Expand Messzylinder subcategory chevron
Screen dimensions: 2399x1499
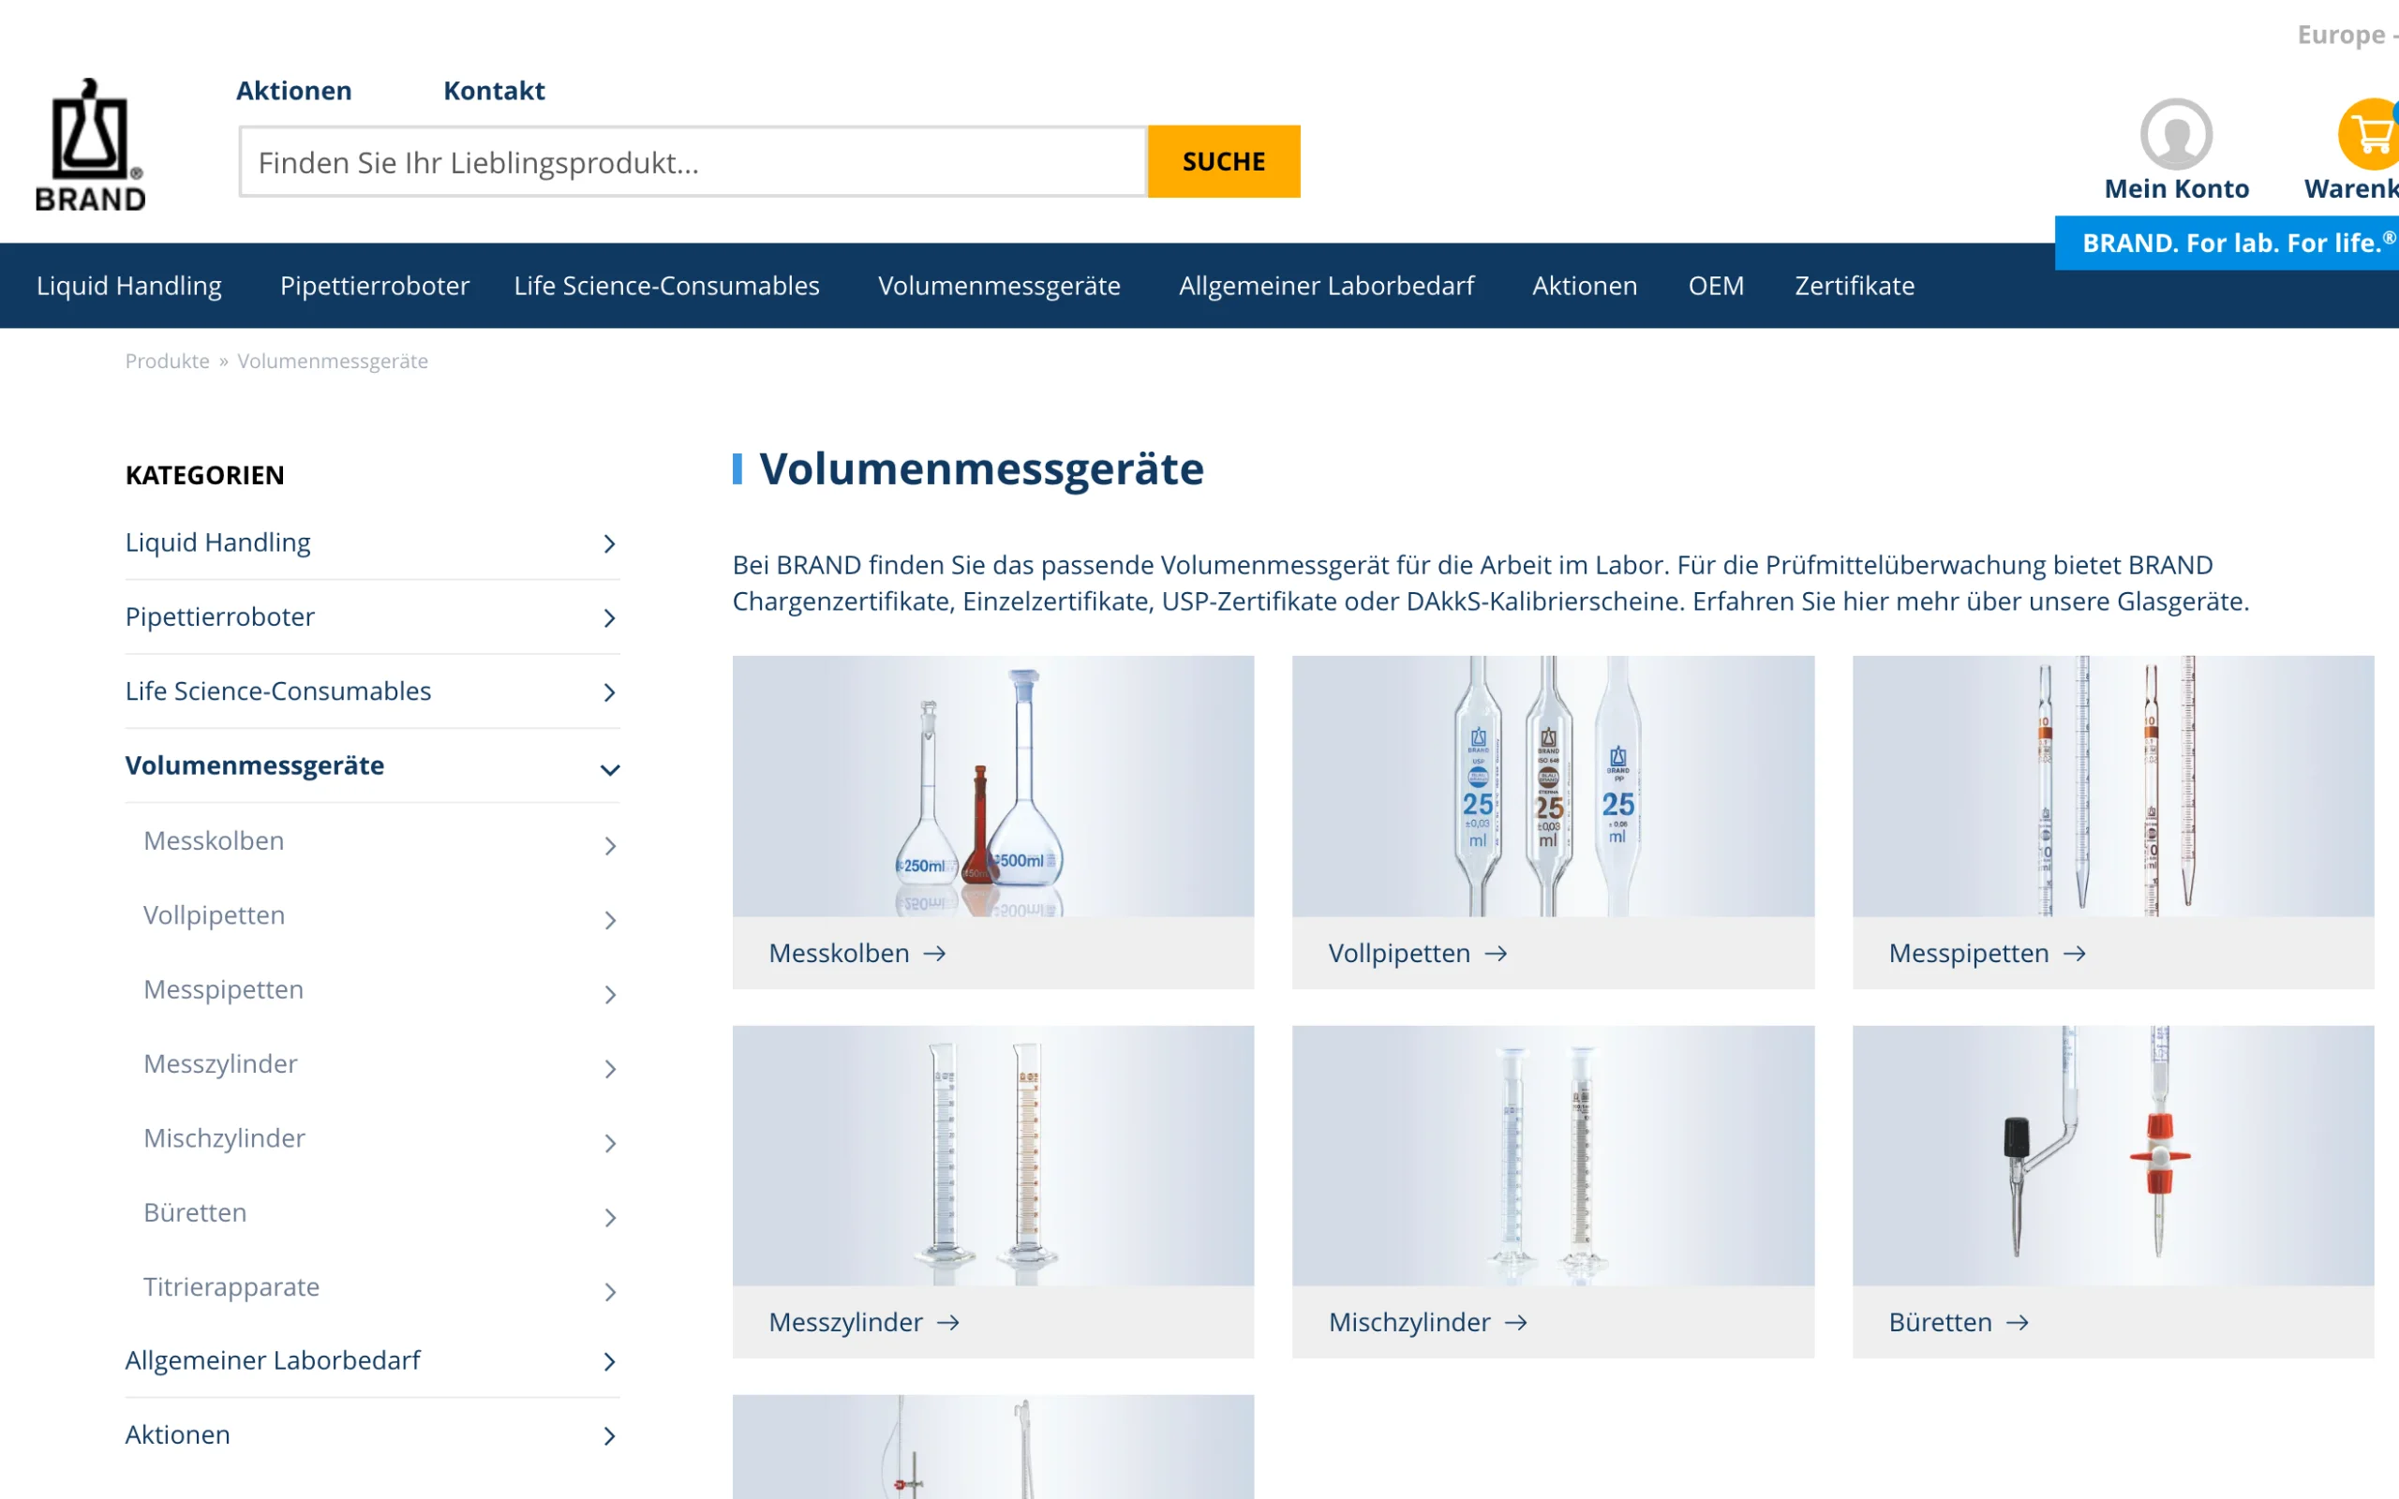[x=610, y=1069]
